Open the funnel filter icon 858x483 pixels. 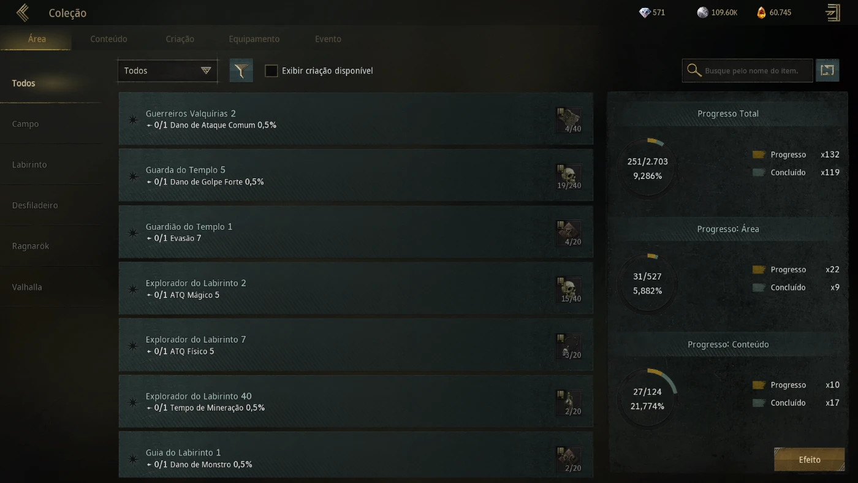point(241,71)
